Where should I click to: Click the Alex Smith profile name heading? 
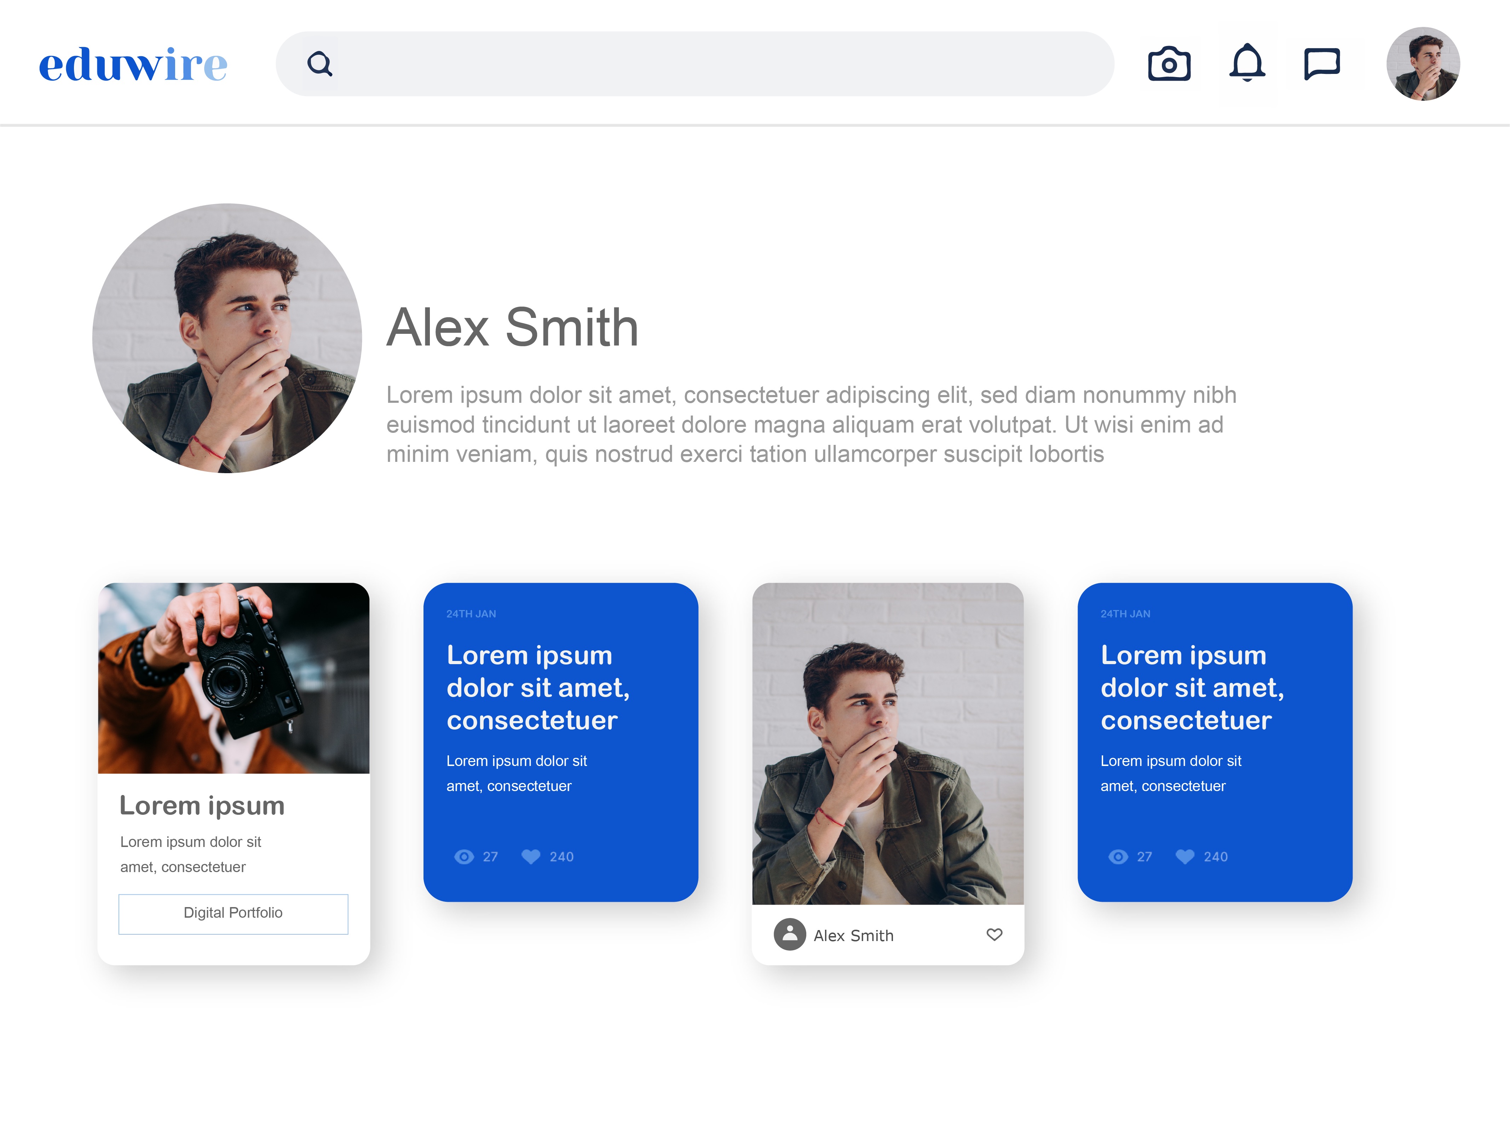point(512,327)
